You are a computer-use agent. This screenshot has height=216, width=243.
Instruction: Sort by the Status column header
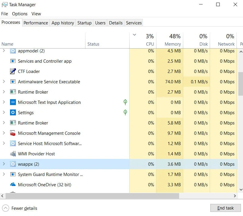[x=107, y=40]
